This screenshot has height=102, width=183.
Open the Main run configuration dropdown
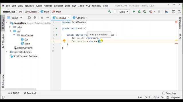[122, 12]
